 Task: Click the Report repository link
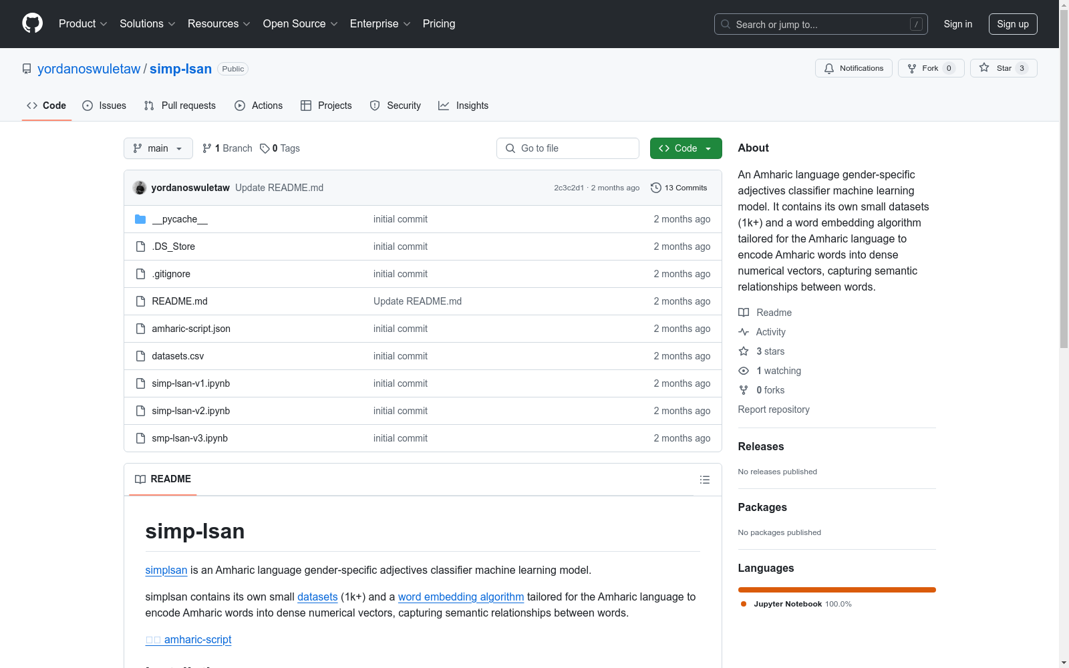(774, 409)
